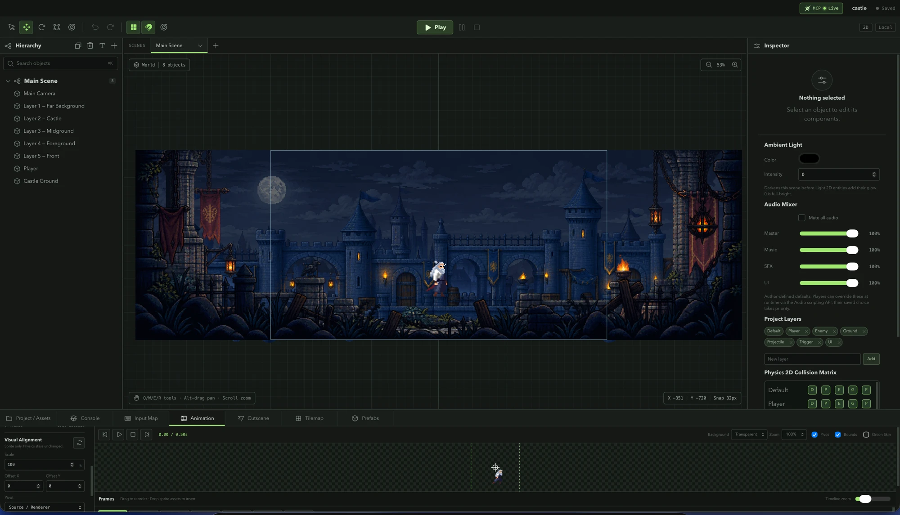Toggle 2D view mode button
Image resolution: width=900 pixels, height=515 pixels.
point(865,27)
